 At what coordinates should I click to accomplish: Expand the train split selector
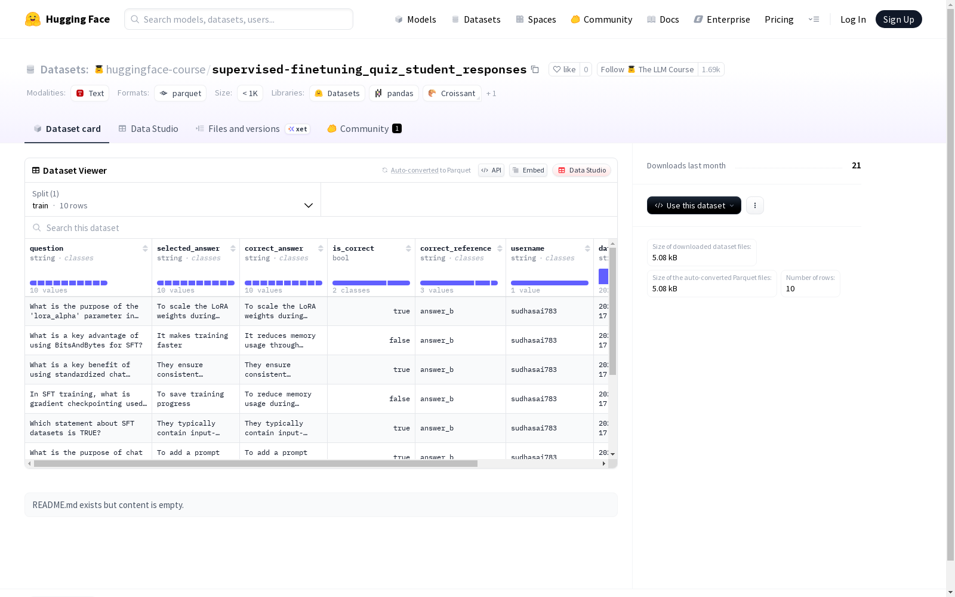173,199
